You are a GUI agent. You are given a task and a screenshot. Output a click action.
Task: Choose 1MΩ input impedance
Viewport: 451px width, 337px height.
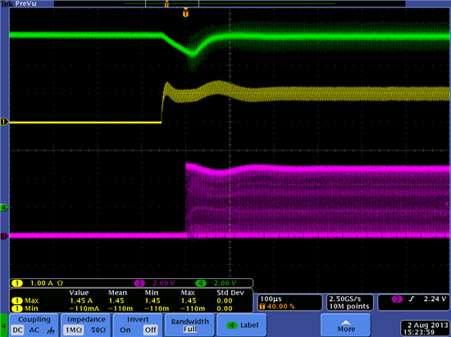click(x=73, y=330)
